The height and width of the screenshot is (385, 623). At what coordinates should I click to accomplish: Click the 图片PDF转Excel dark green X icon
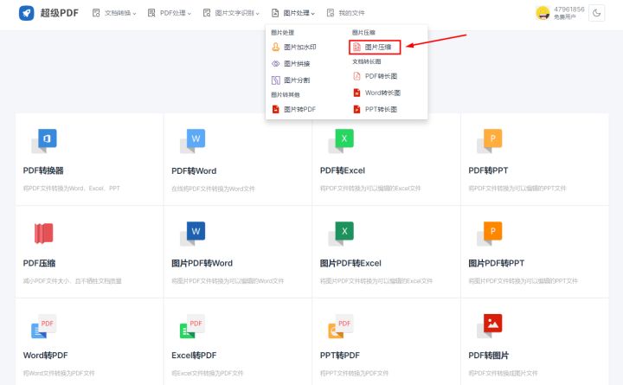tap(341, 234)
